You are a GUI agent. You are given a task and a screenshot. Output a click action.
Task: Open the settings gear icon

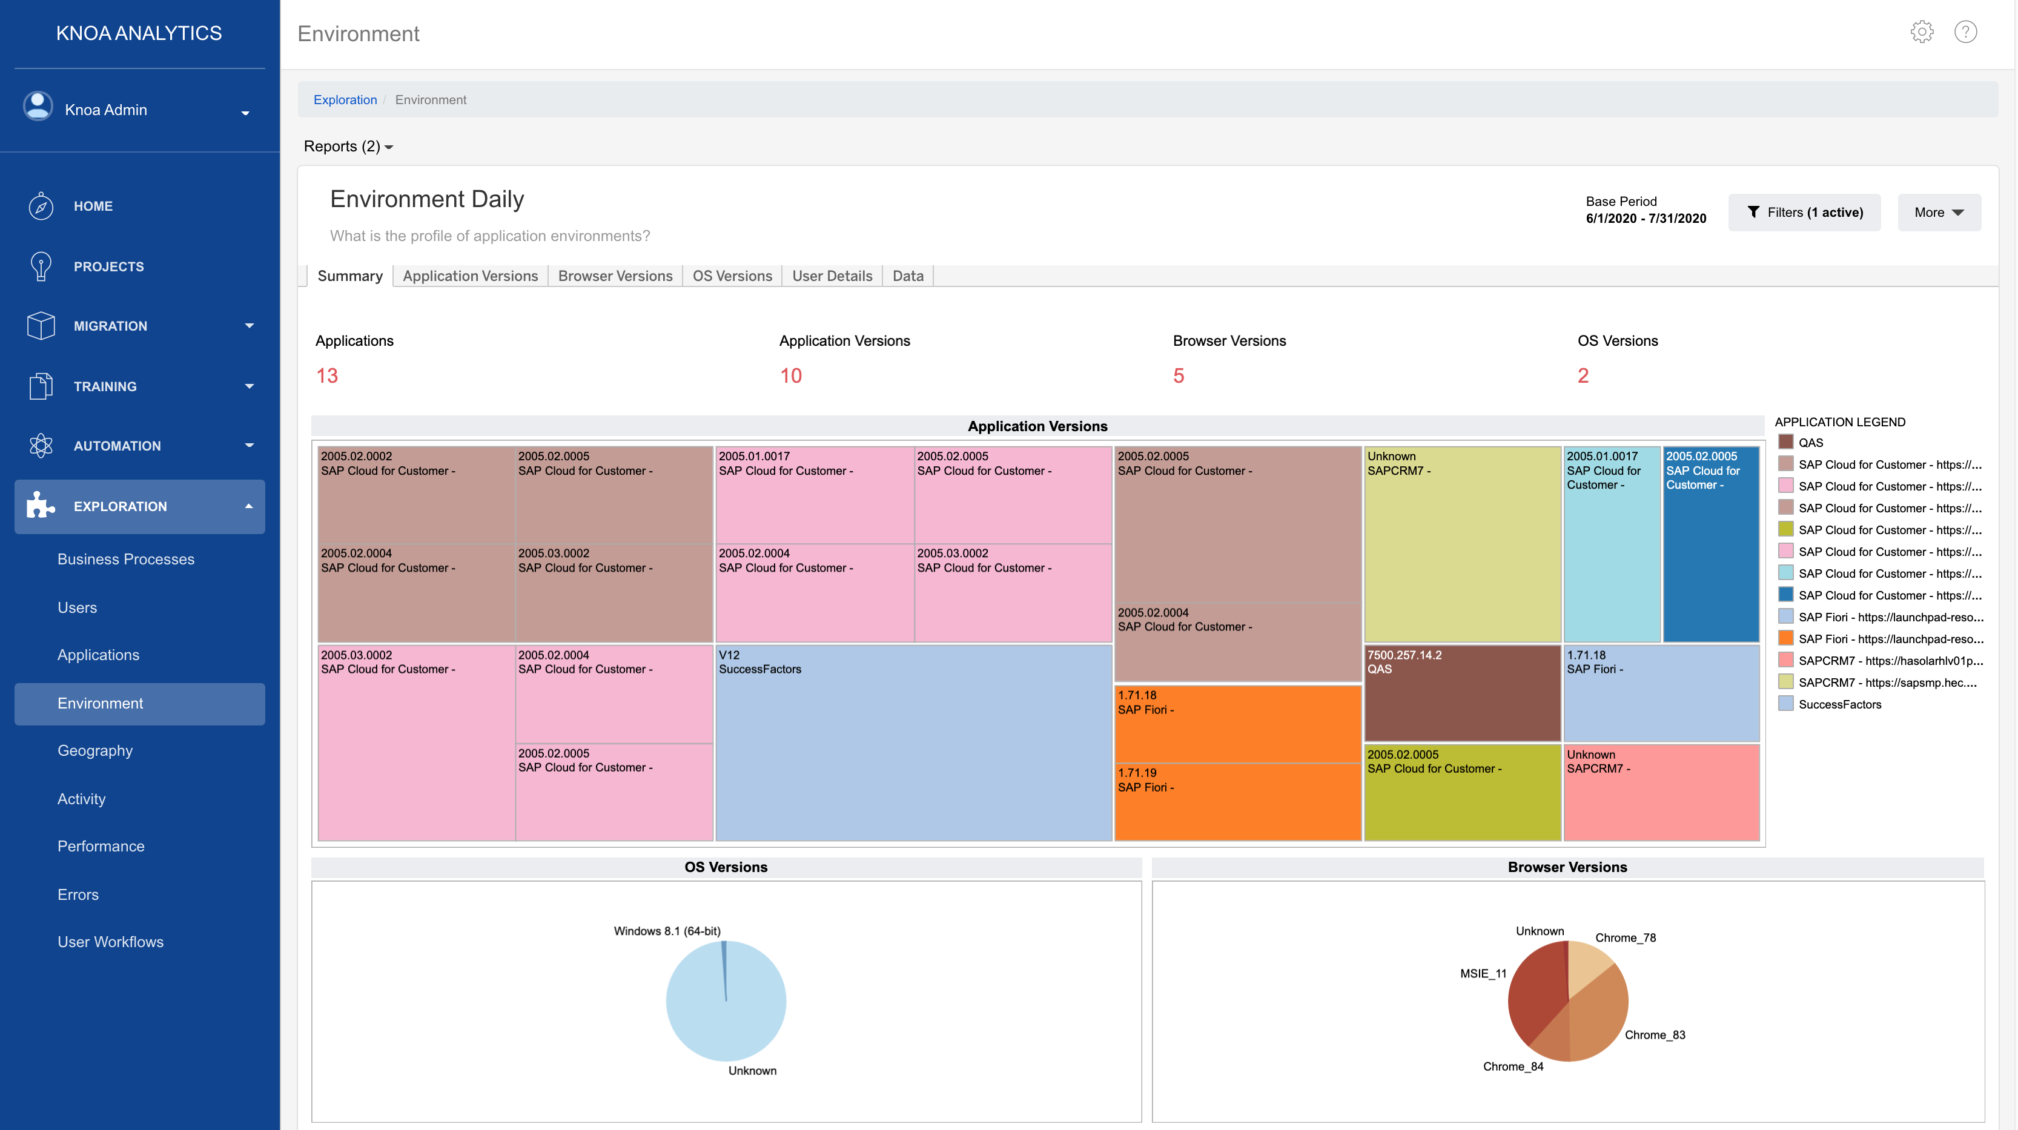tap(1922, 32)
